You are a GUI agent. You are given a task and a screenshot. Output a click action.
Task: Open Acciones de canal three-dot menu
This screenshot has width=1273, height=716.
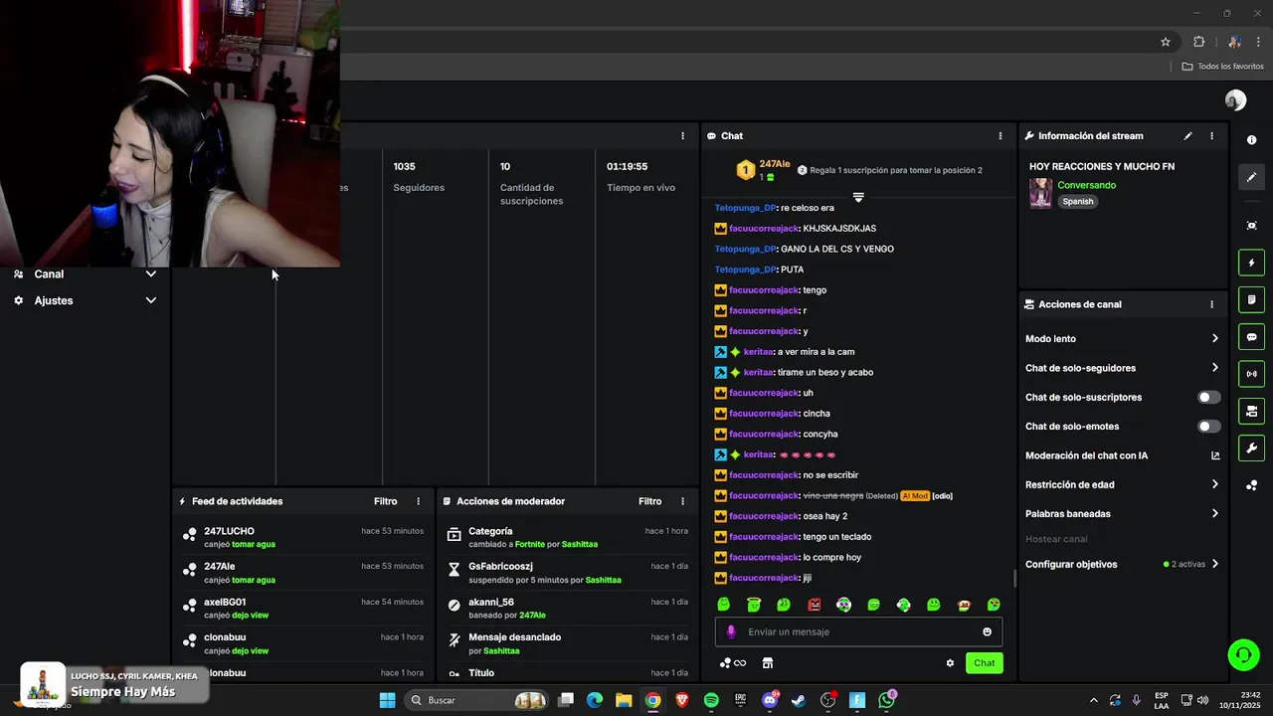[x=1211, y=304]
